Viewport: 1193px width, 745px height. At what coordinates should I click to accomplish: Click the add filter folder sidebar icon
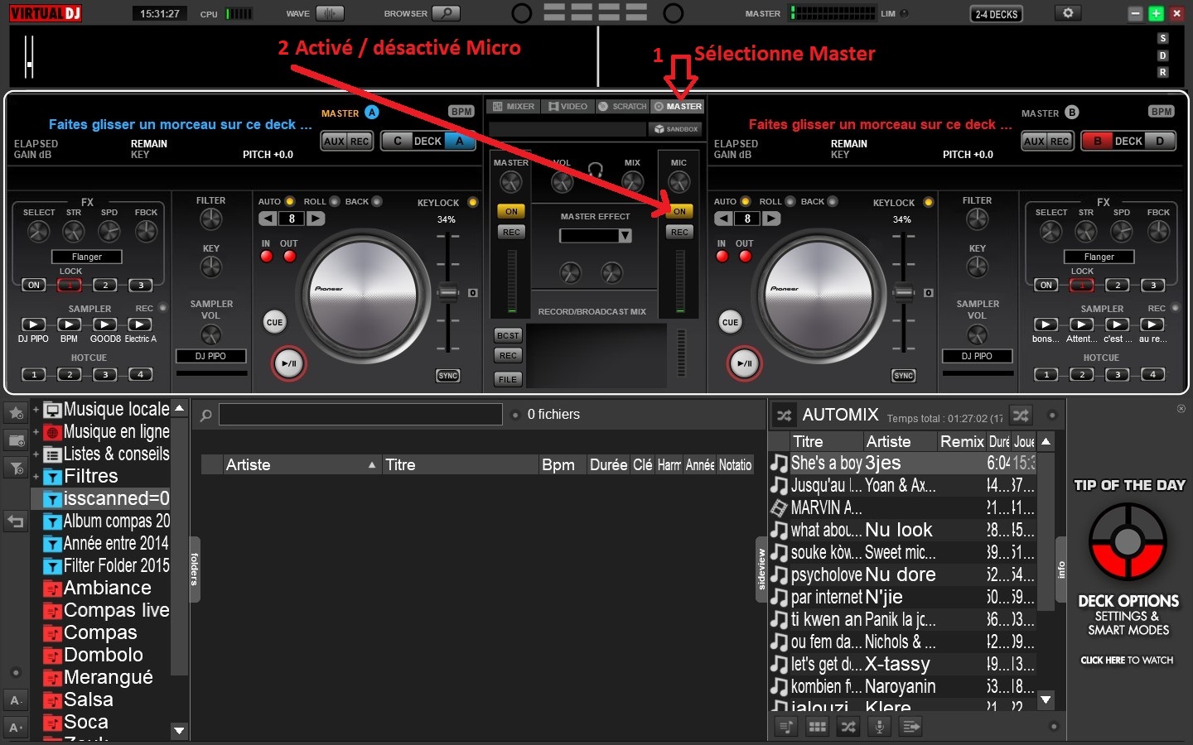[16, 468]
